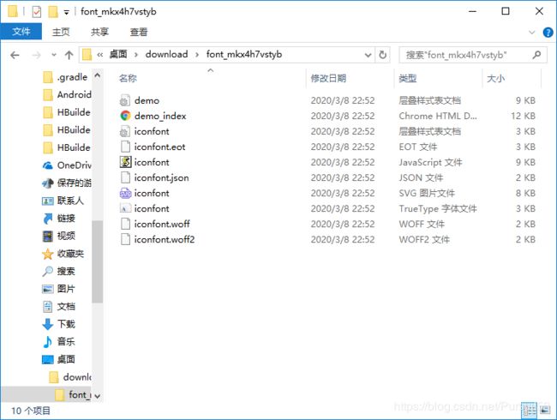557x420 pixels.
Task: Expand the ribbon with the chevron
Action: (532, 33)
